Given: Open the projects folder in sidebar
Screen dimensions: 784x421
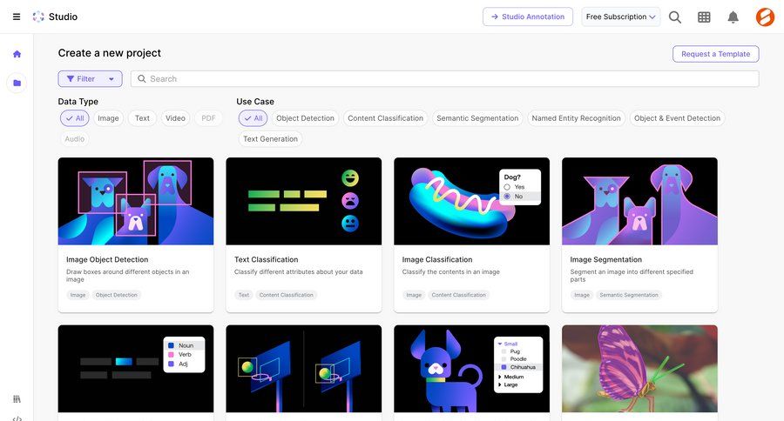Looking at the screenshot, I should (x=17, y=83).
